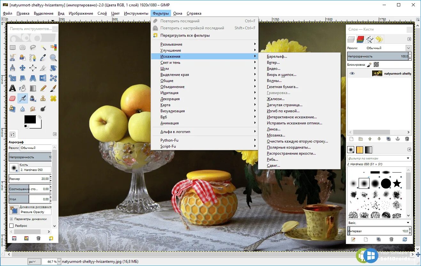Click the black foreground color swatch
The height and width of the screenshot is (266, 421).
click(x=30, y=120)
